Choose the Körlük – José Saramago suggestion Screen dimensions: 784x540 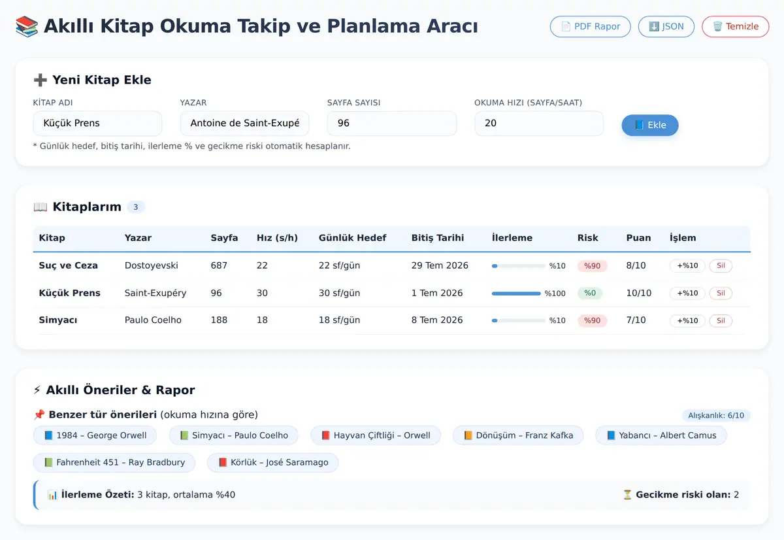[272, 463]
